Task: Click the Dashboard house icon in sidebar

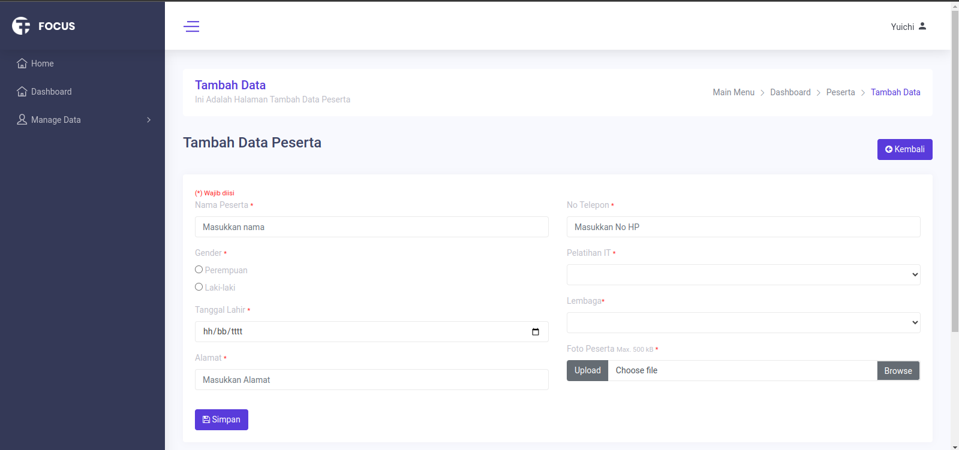Action: click(22, 92)
